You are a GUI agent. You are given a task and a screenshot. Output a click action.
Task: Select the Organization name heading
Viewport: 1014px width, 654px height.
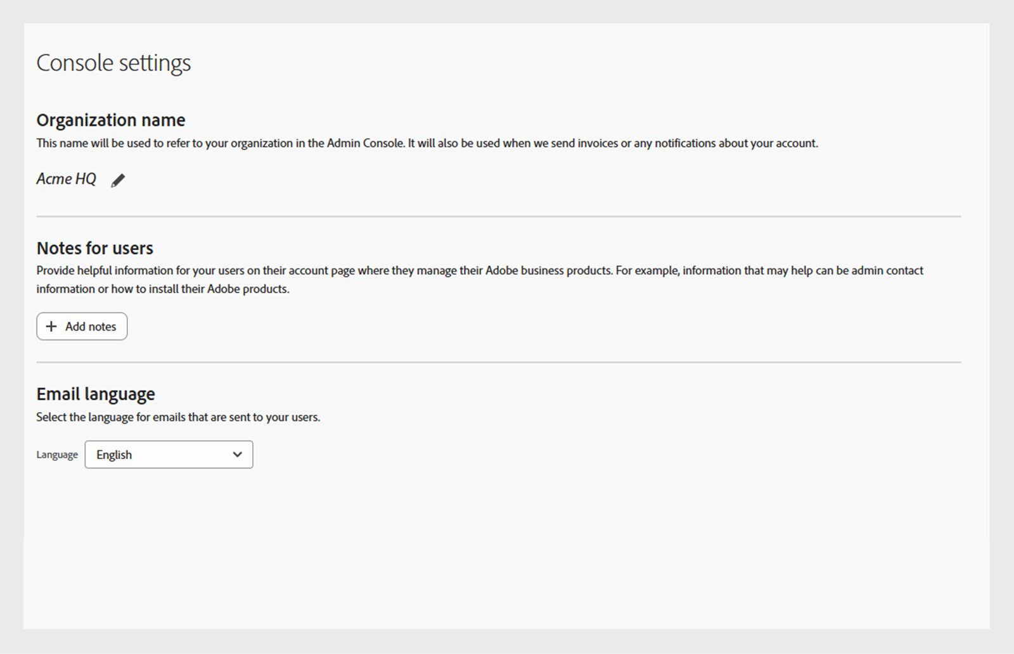[111, 120]
